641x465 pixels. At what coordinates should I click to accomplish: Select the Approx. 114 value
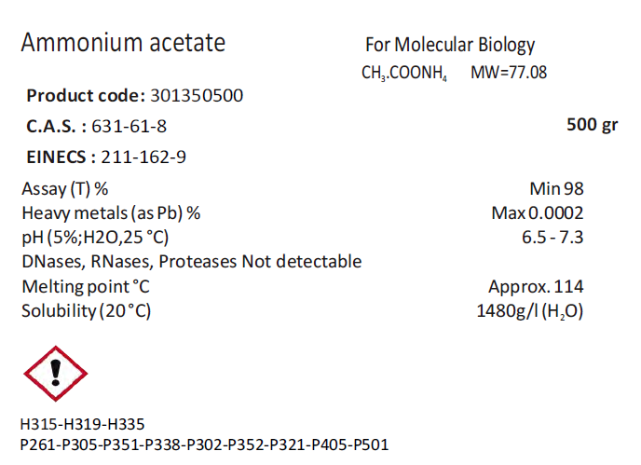[536, 286]
